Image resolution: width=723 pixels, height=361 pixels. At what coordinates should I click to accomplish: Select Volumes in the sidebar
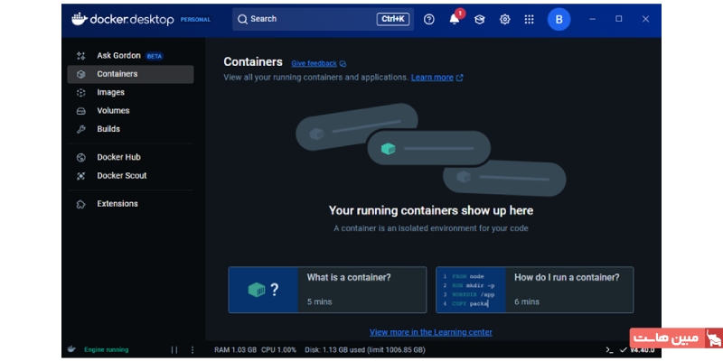click(113, 111)
